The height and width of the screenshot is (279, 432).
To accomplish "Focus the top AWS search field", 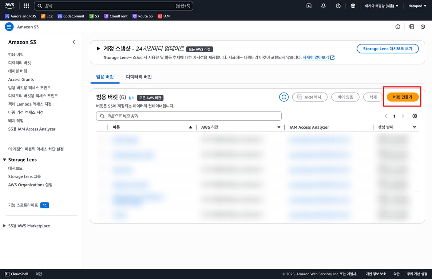I will point(114,6).
